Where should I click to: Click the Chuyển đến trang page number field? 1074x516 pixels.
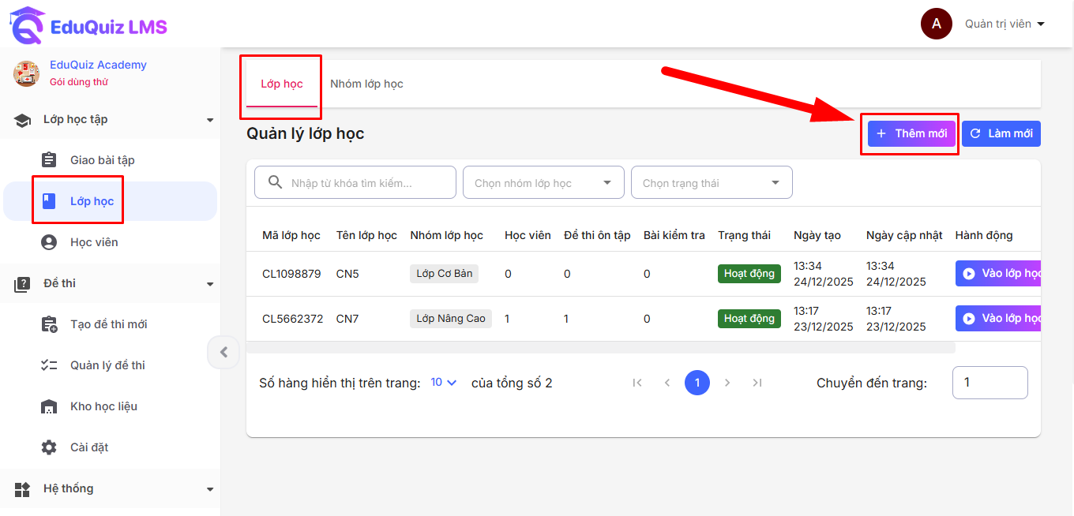click(x=990, y=383)
